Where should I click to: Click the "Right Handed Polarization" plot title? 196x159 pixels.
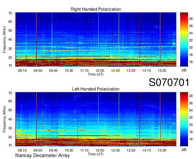click(x=96, y=9)
